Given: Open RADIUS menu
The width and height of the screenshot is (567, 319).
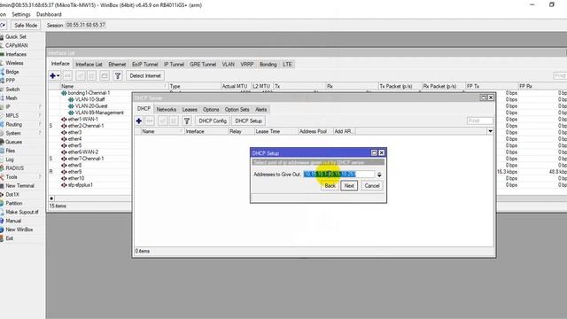Looking at the screenshot, I should pos(14,168).
